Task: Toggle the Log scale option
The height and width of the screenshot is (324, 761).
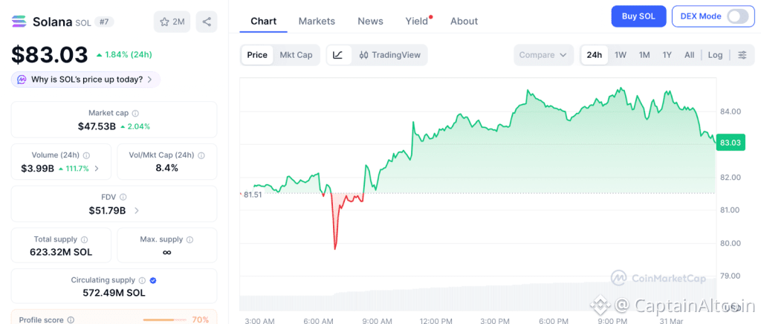Action: tap(715, 55)
